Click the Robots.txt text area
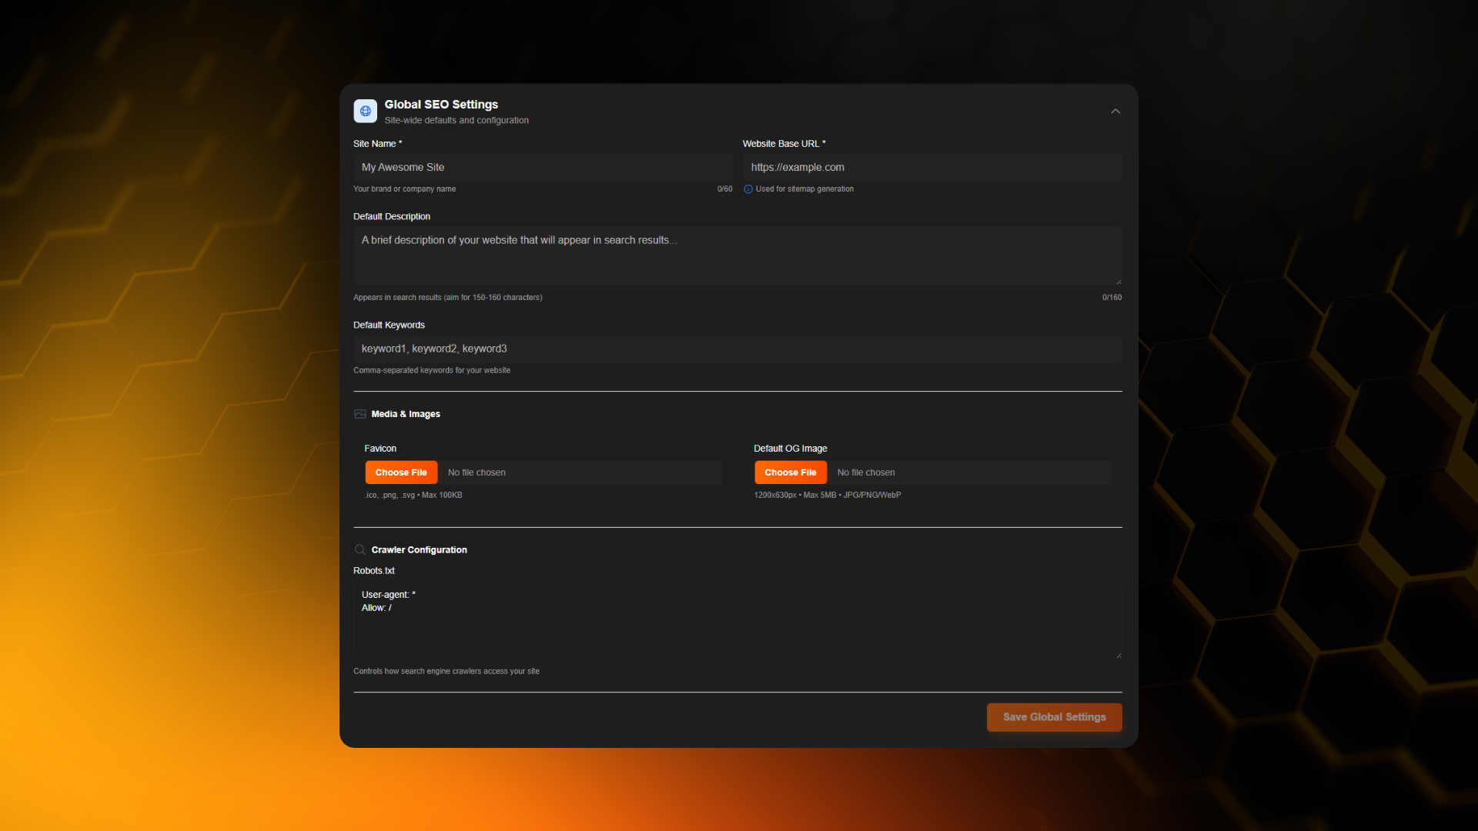Screen dimensions: 1478x831 [737, 620]
